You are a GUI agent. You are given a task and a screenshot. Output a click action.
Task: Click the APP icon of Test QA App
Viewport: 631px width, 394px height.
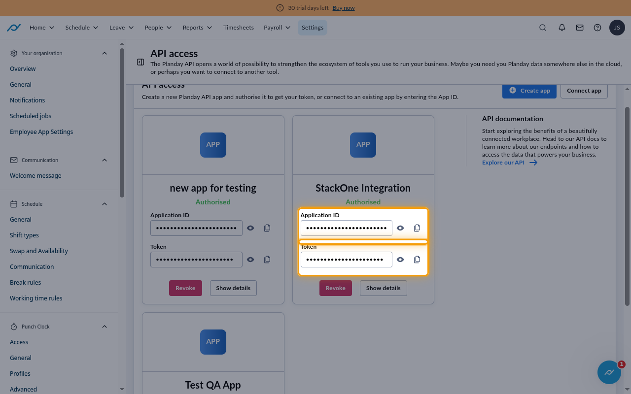pyautogui.click(x=213, y=342)
